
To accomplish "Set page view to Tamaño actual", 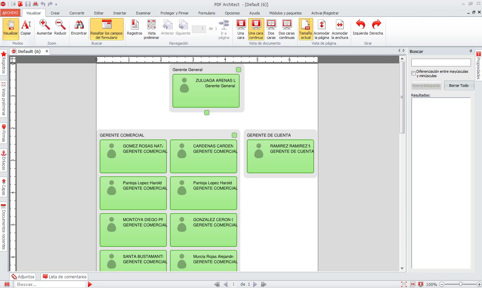I will [306, 29].
